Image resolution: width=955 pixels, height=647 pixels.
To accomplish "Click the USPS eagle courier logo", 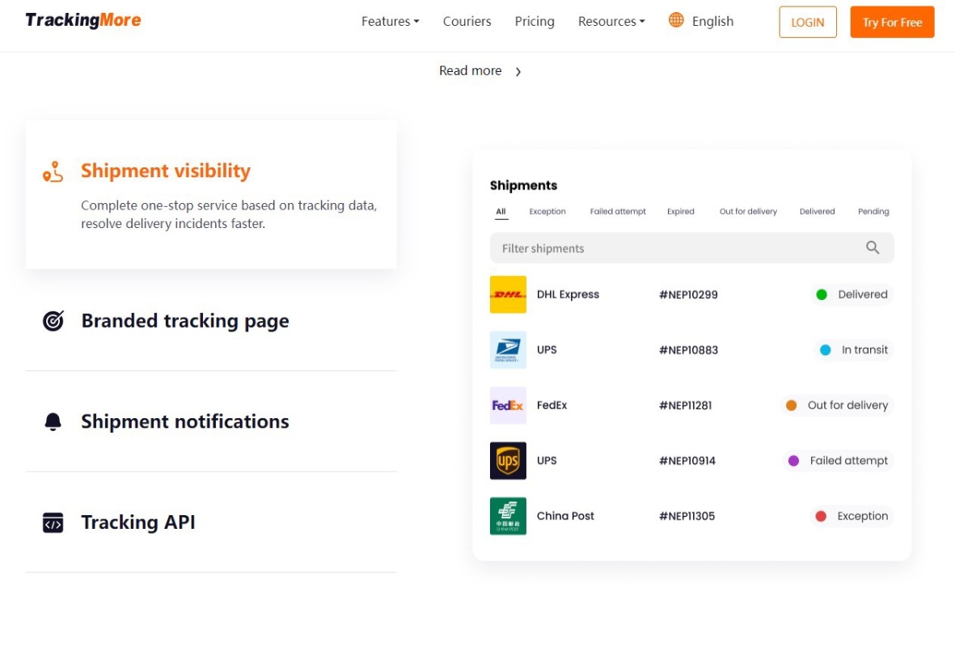I will pyautogui.click(x=508, y=349).
